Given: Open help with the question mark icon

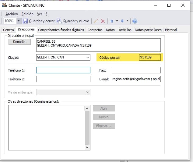Looking at the screenshot, I should (135, 21).
